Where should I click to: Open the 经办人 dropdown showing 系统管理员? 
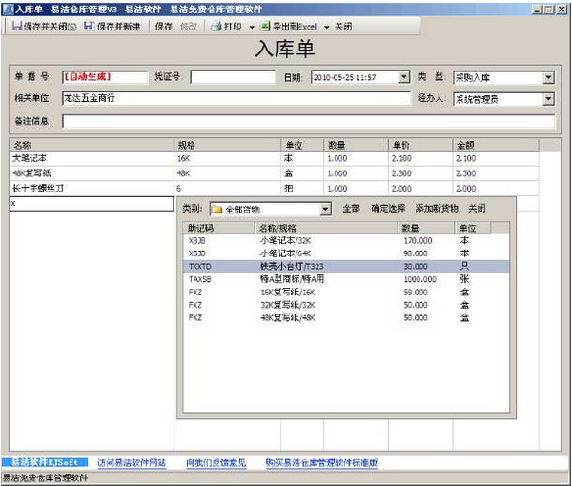point(548,99)
